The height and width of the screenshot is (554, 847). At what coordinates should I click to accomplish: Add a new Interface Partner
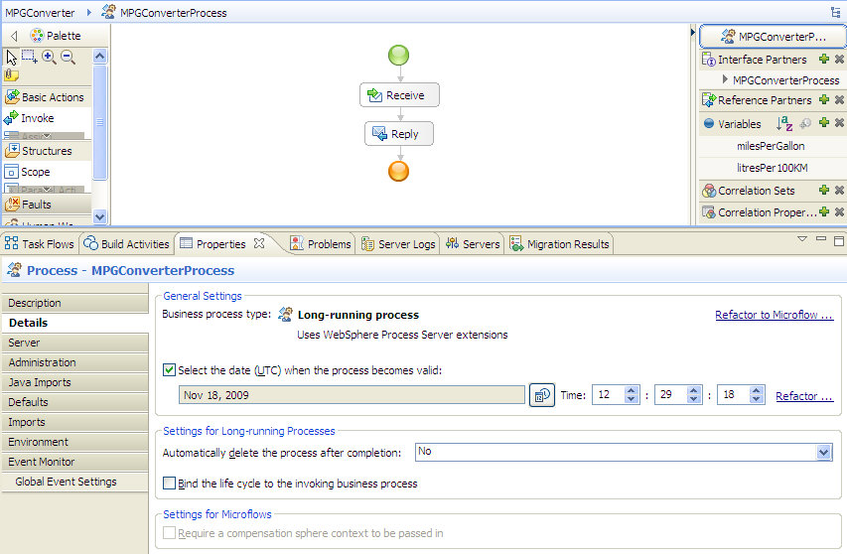(x=824, y=59)
